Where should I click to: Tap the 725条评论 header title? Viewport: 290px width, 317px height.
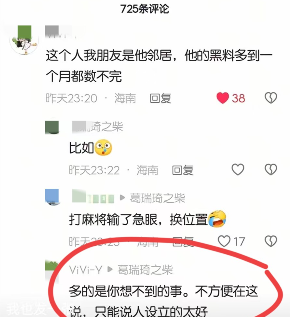(145, 9)
